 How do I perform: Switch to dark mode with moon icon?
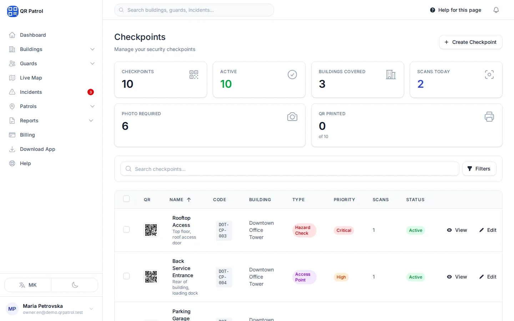pos(75,285)
